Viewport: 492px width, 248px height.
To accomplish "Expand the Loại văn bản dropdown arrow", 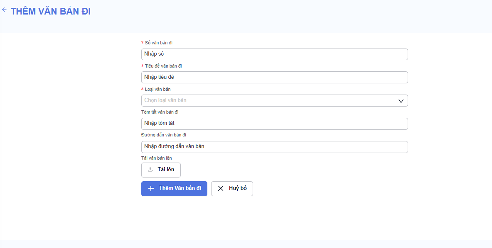I will click(x=401, y=101).
